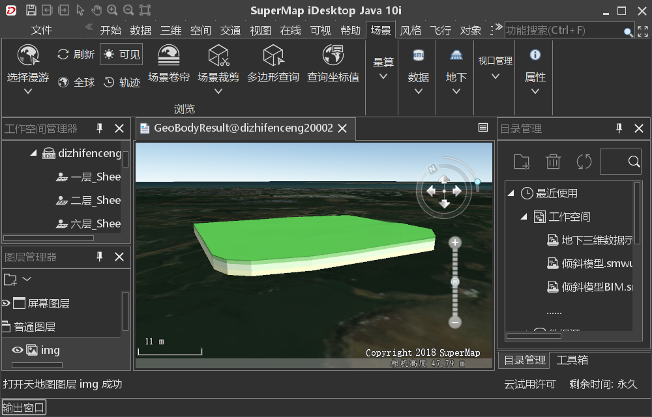652x417 pixels.
Task: Collapse the dizhifenceng datasource node
Action: (x=34, y=153)
